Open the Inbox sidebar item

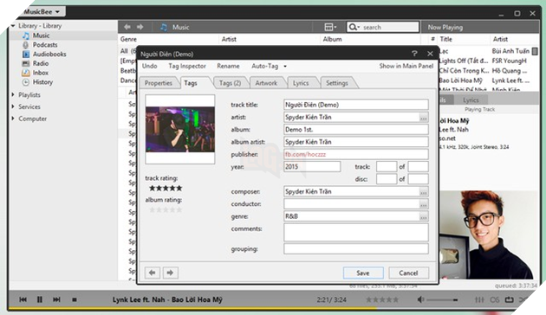pos(41,73)
